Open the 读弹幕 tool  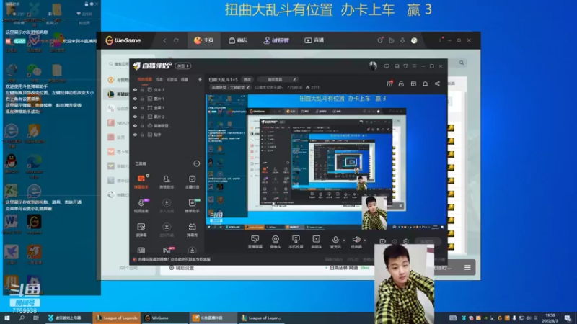(x=141, y=230)
